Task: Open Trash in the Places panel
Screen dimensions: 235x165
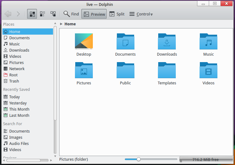Action: (x=14, y=81)
